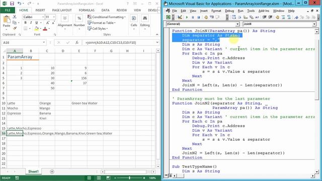This screenshot has width=322, height=181.
Task: Switch to Page Break Preview in status bar
Action: [108, 178]
